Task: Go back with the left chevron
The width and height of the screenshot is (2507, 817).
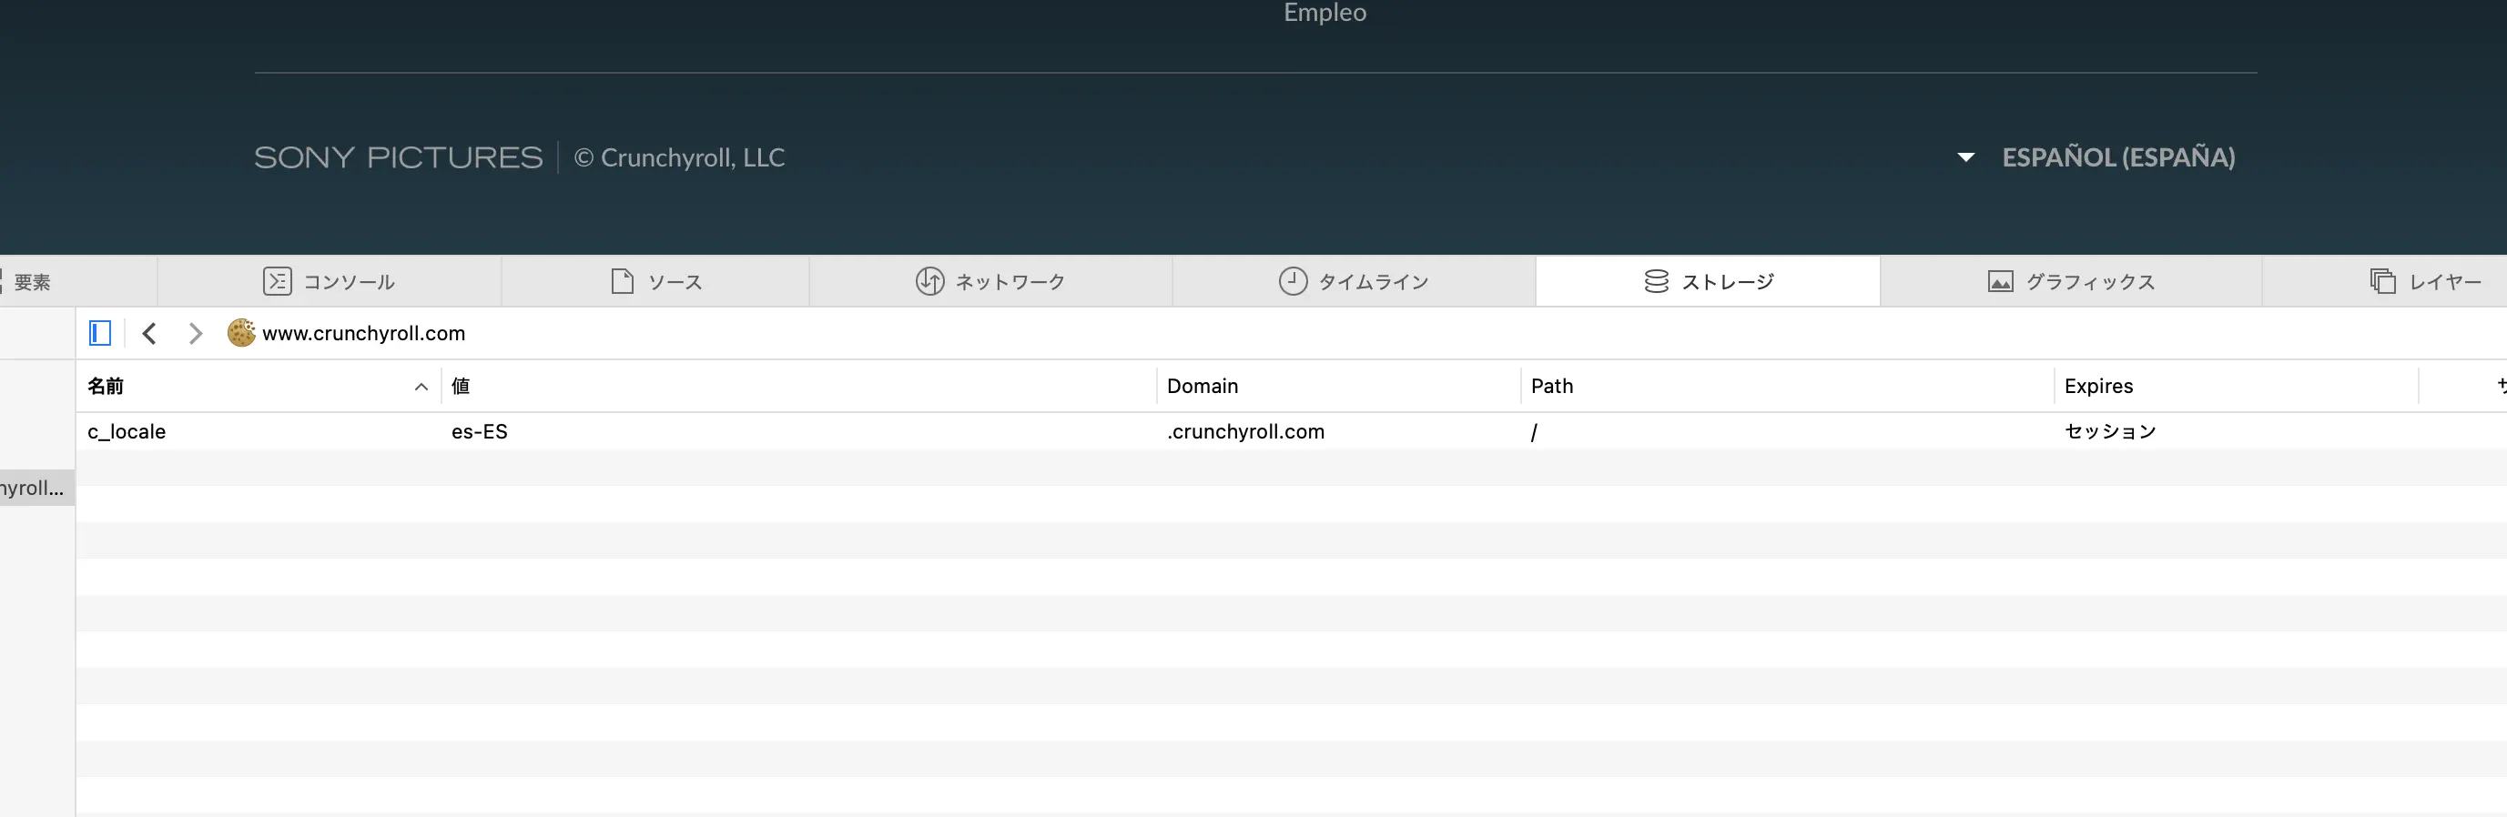Action: coord(149,334)
